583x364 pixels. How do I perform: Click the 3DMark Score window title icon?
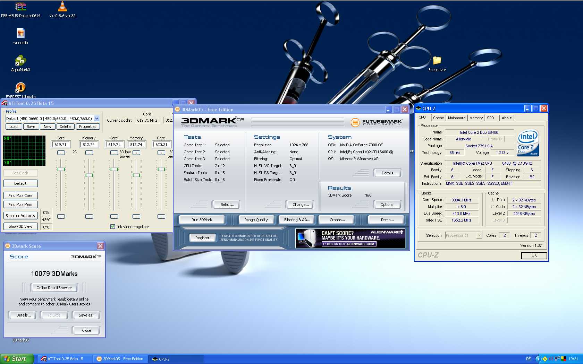[x=8, y=246]
